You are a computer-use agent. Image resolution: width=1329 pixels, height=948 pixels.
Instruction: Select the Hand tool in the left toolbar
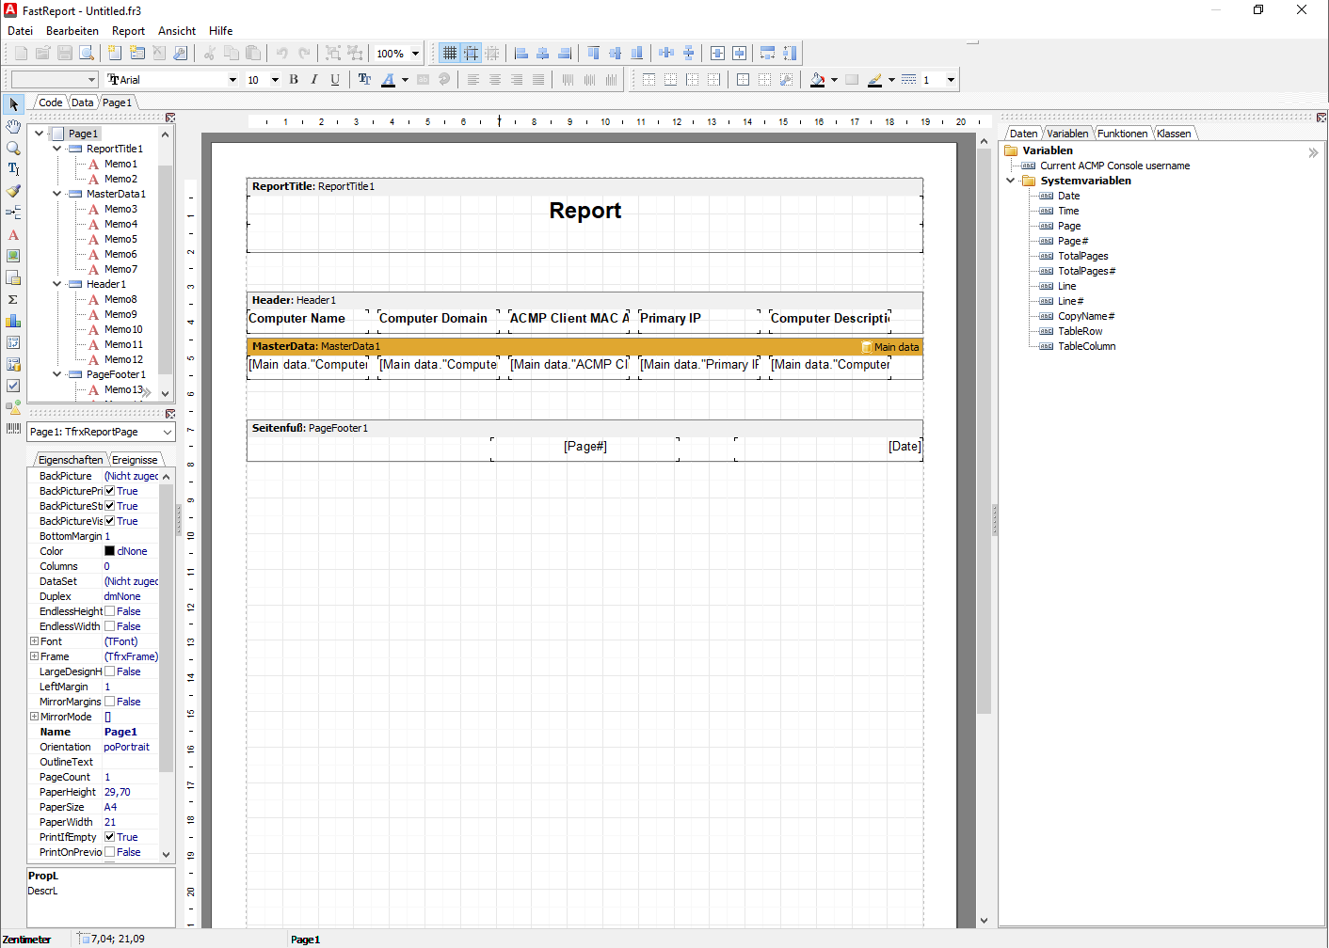(13, 127)
